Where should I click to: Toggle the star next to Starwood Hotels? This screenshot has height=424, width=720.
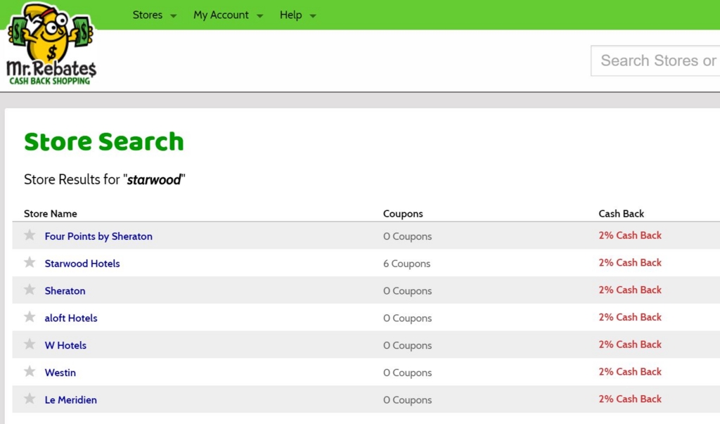(x=30, y=262)
